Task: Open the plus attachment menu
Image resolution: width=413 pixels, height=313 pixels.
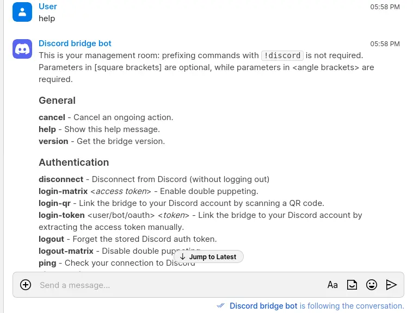Action: (26, 285)
